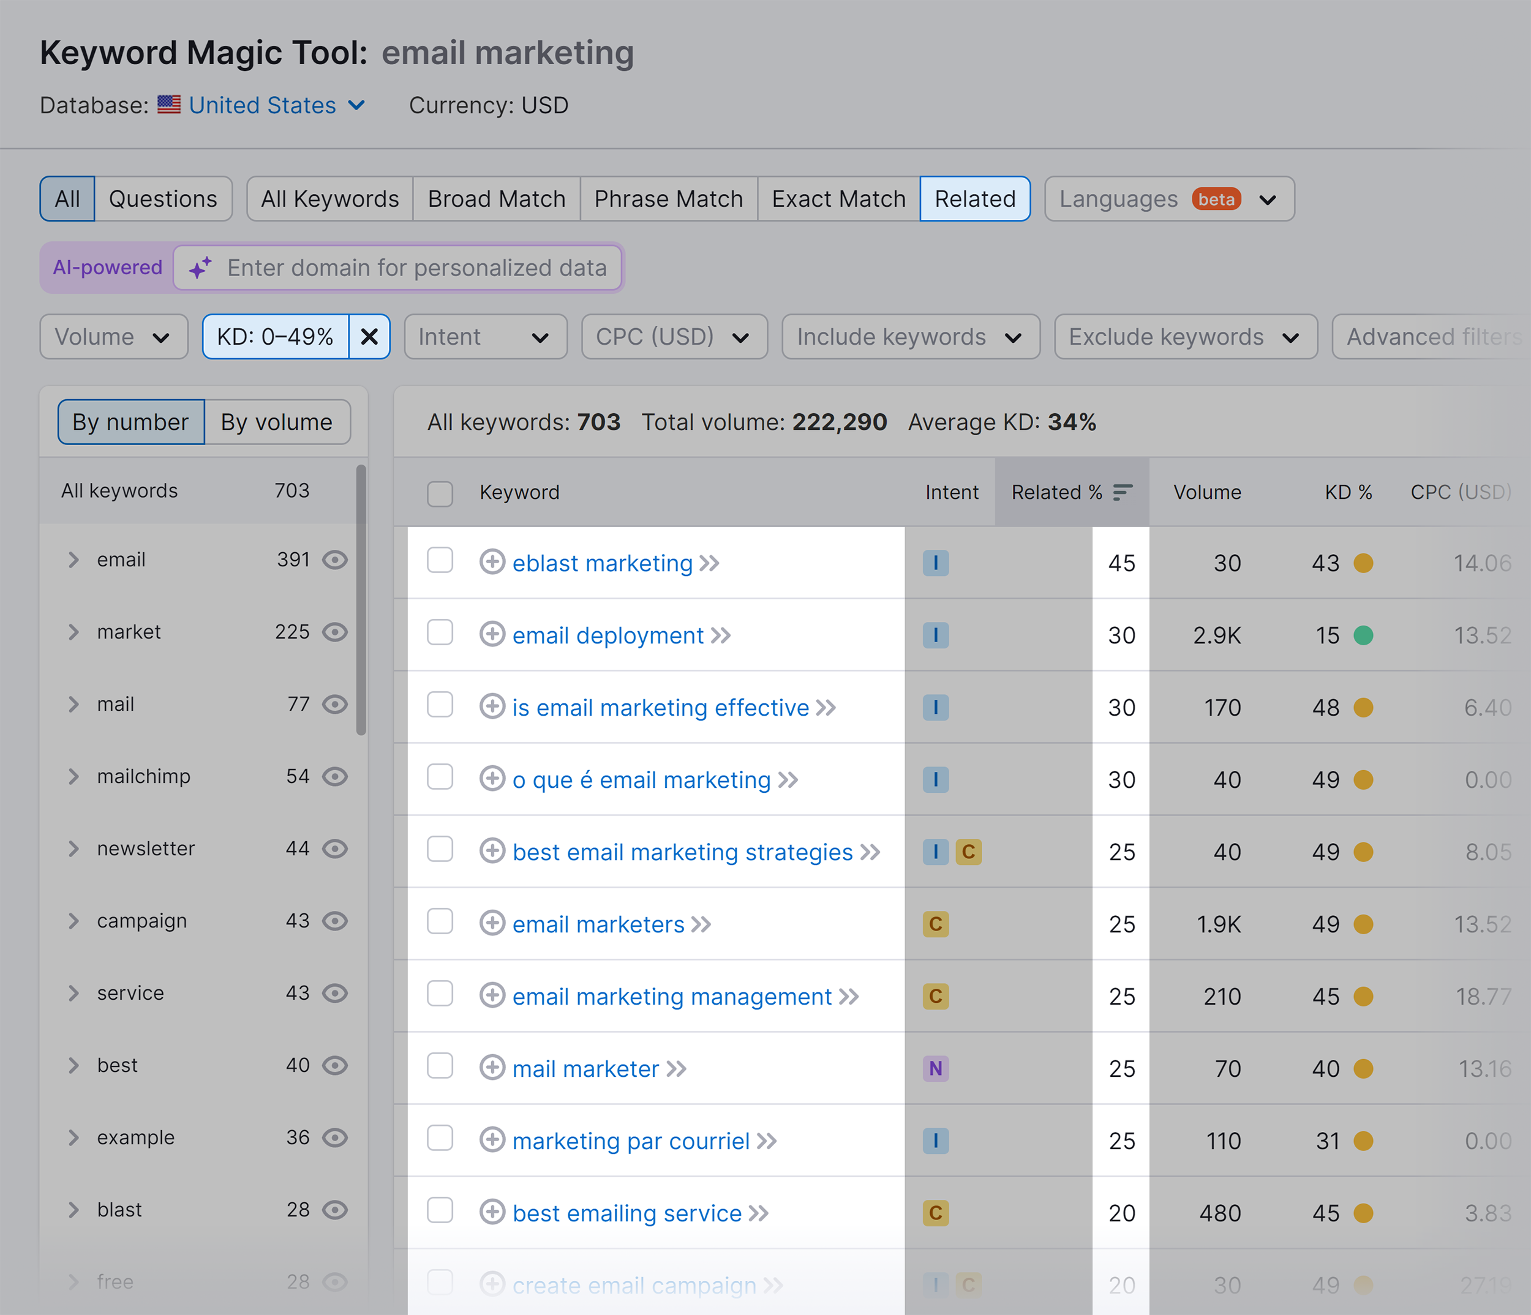Toggle visibility eye for the "mailchimp" group

[335, 776]
